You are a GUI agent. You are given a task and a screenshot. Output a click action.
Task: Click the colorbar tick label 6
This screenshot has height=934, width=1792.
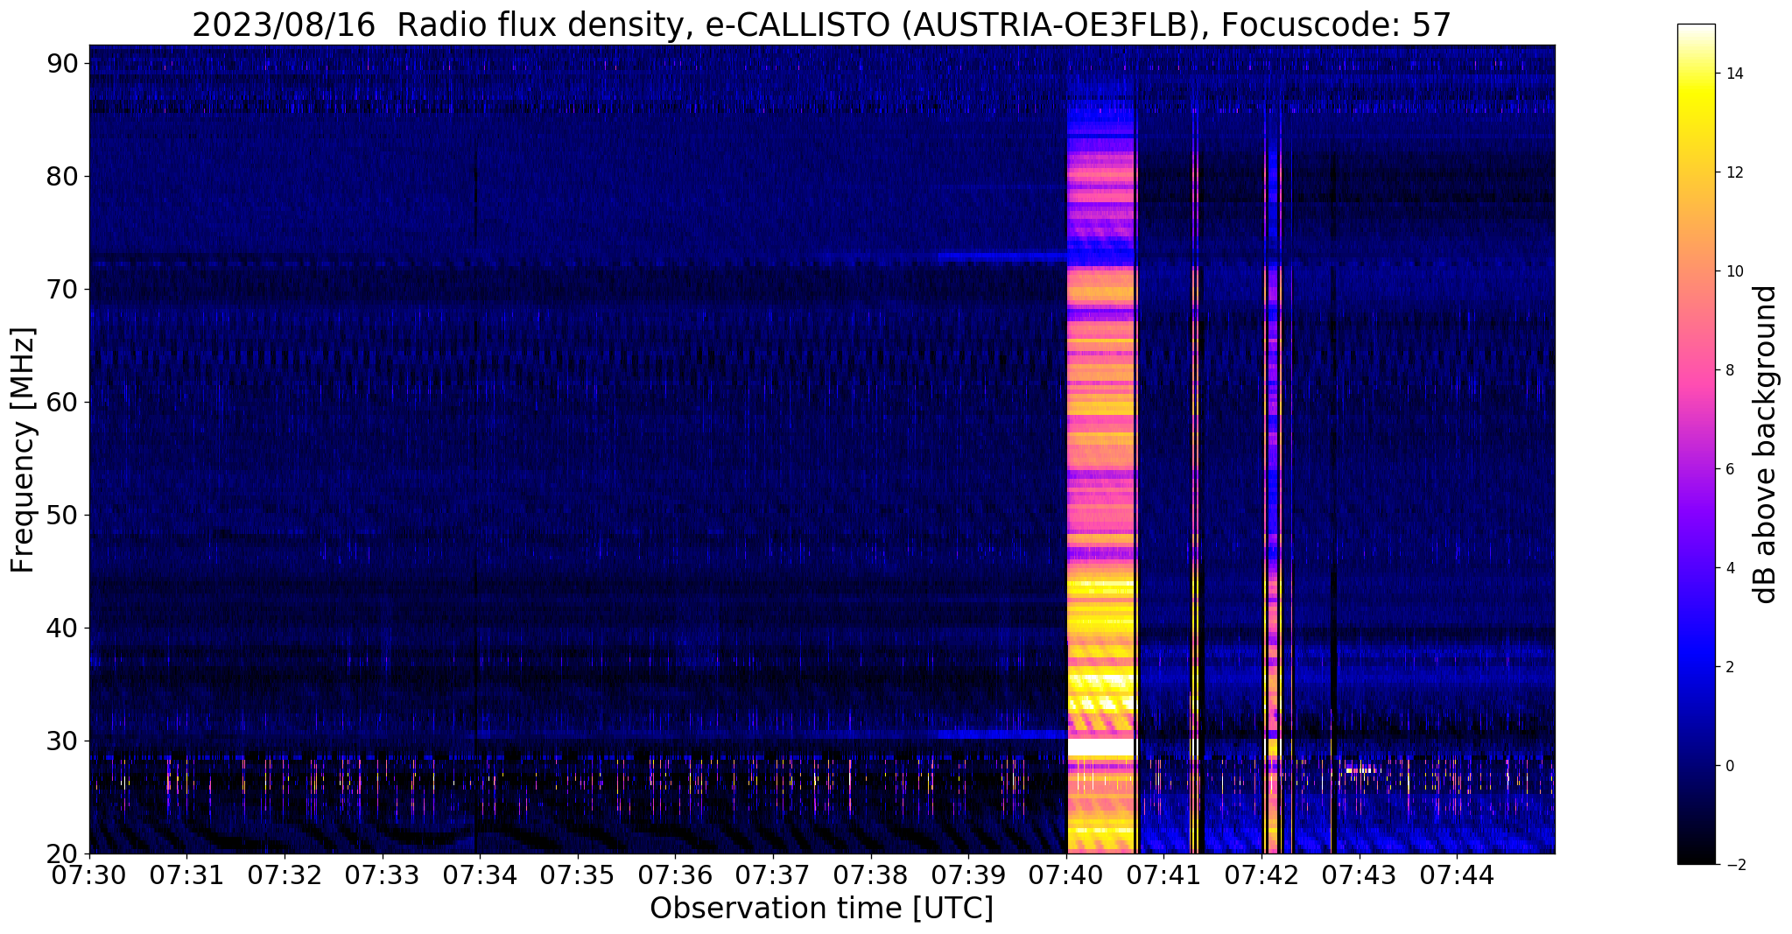tap(1730, 469)
